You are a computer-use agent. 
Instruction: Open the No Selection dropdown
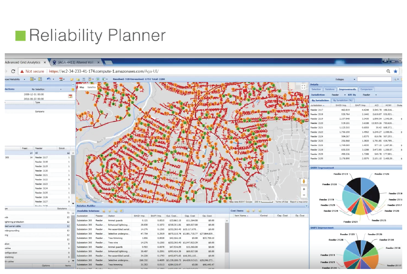click(61, 89)
